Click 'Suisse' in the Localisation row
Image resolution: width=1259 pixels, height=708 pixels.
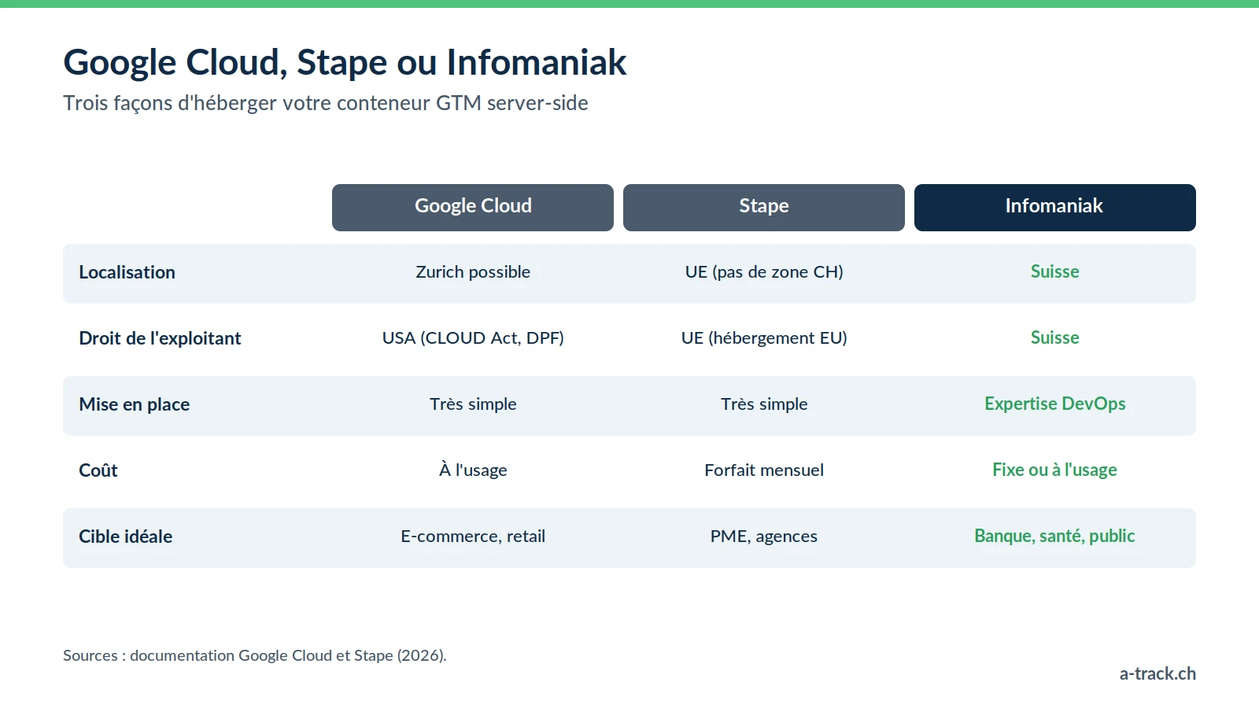(1055, 271)
